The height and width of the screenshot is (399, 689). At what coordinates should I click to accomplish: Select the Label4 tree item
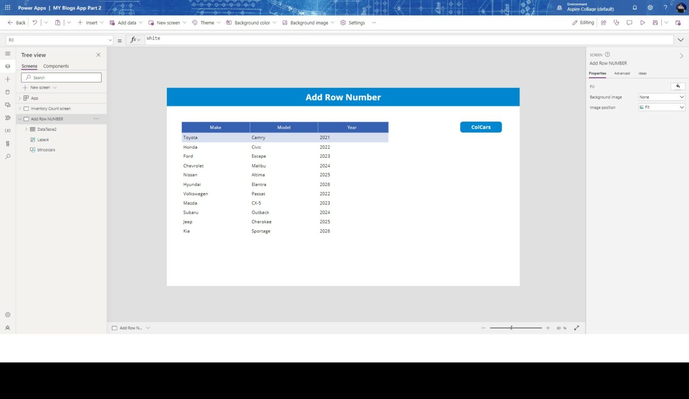click(x=42, y=139)
